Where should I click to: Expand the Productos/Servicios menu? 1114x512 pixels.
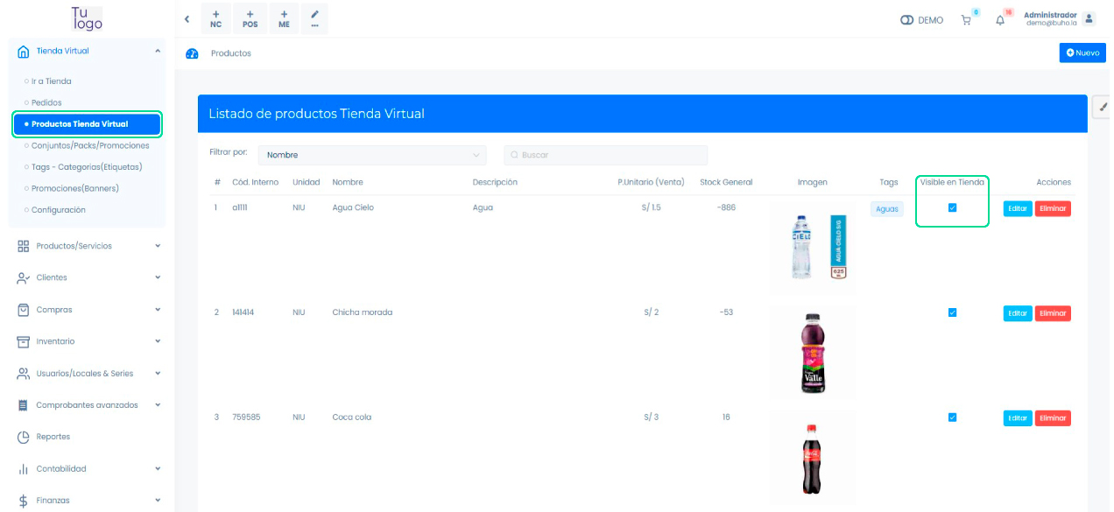point(88,246)
